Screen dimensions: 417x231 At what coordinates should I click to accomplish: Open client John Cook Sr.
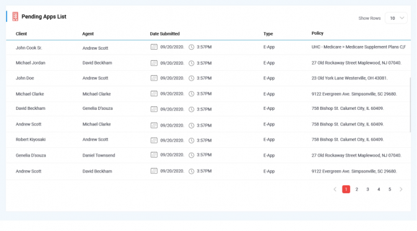pyautogui.click(x=29, y=48)
